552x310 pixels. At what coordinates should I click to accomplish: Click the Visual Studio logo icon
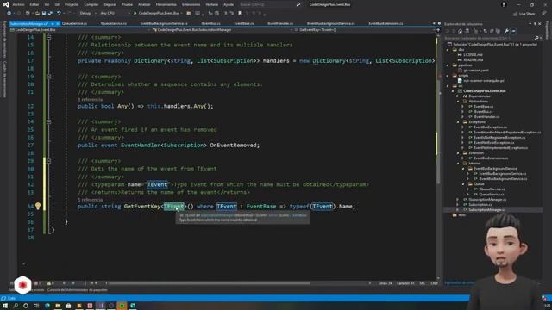coord(6,4)
